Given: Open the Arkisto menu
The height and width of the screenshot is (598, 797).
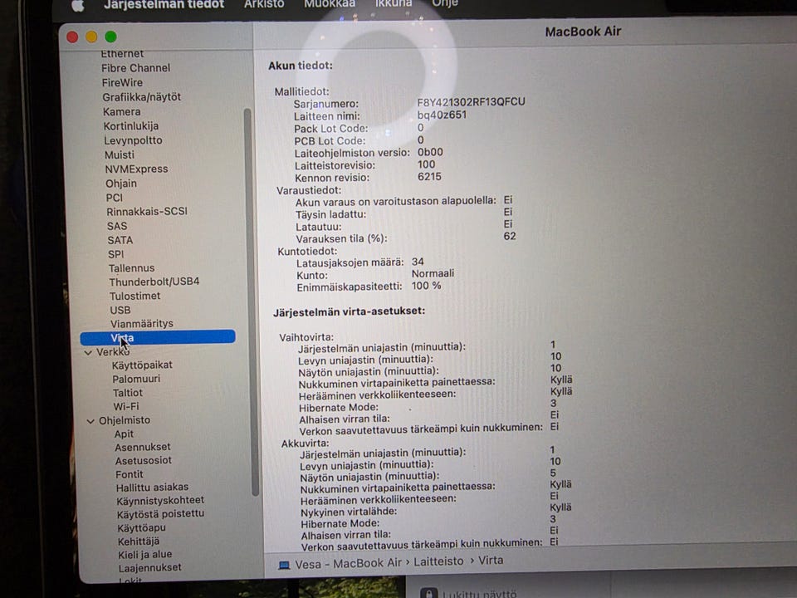Looking at the screenshot, I should (264, 4).
